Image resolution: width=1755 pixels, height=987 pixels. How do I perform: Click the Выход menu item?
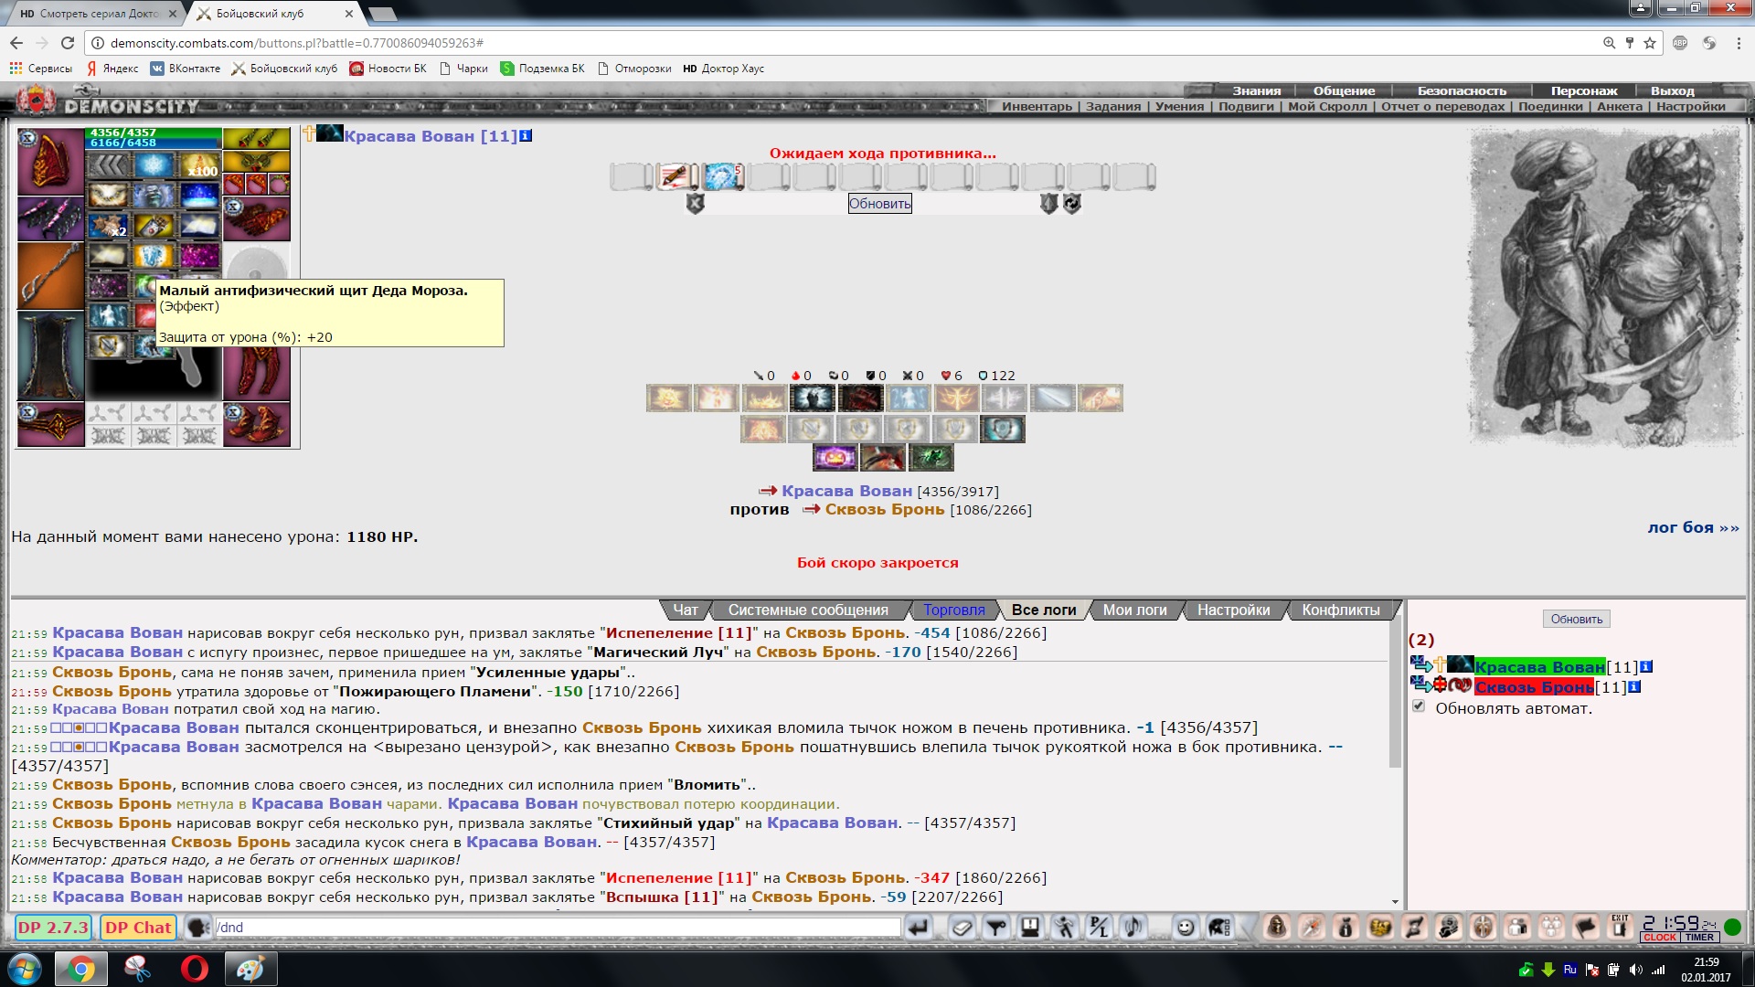point(1672,90)
